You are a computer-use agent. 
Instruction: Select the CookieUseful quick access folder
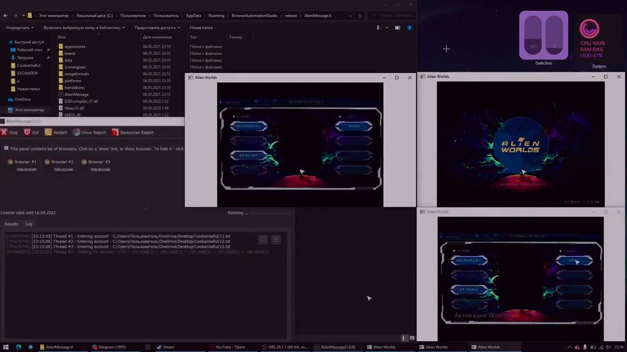[28, 66]
